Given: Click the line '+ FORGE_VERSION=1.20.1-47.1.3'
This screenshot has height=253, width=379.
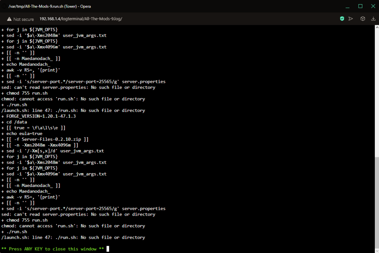Looking at the screenshot, I should pyautogui.click(x=39, y=116).
